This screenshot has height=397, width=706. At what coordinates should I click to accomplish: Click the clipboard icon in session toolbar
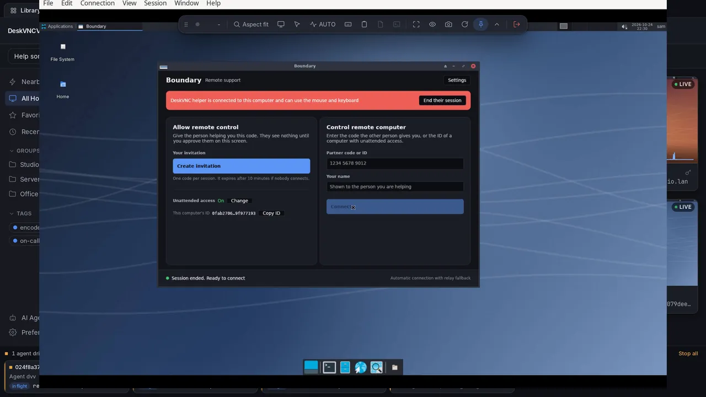[364, 24]
